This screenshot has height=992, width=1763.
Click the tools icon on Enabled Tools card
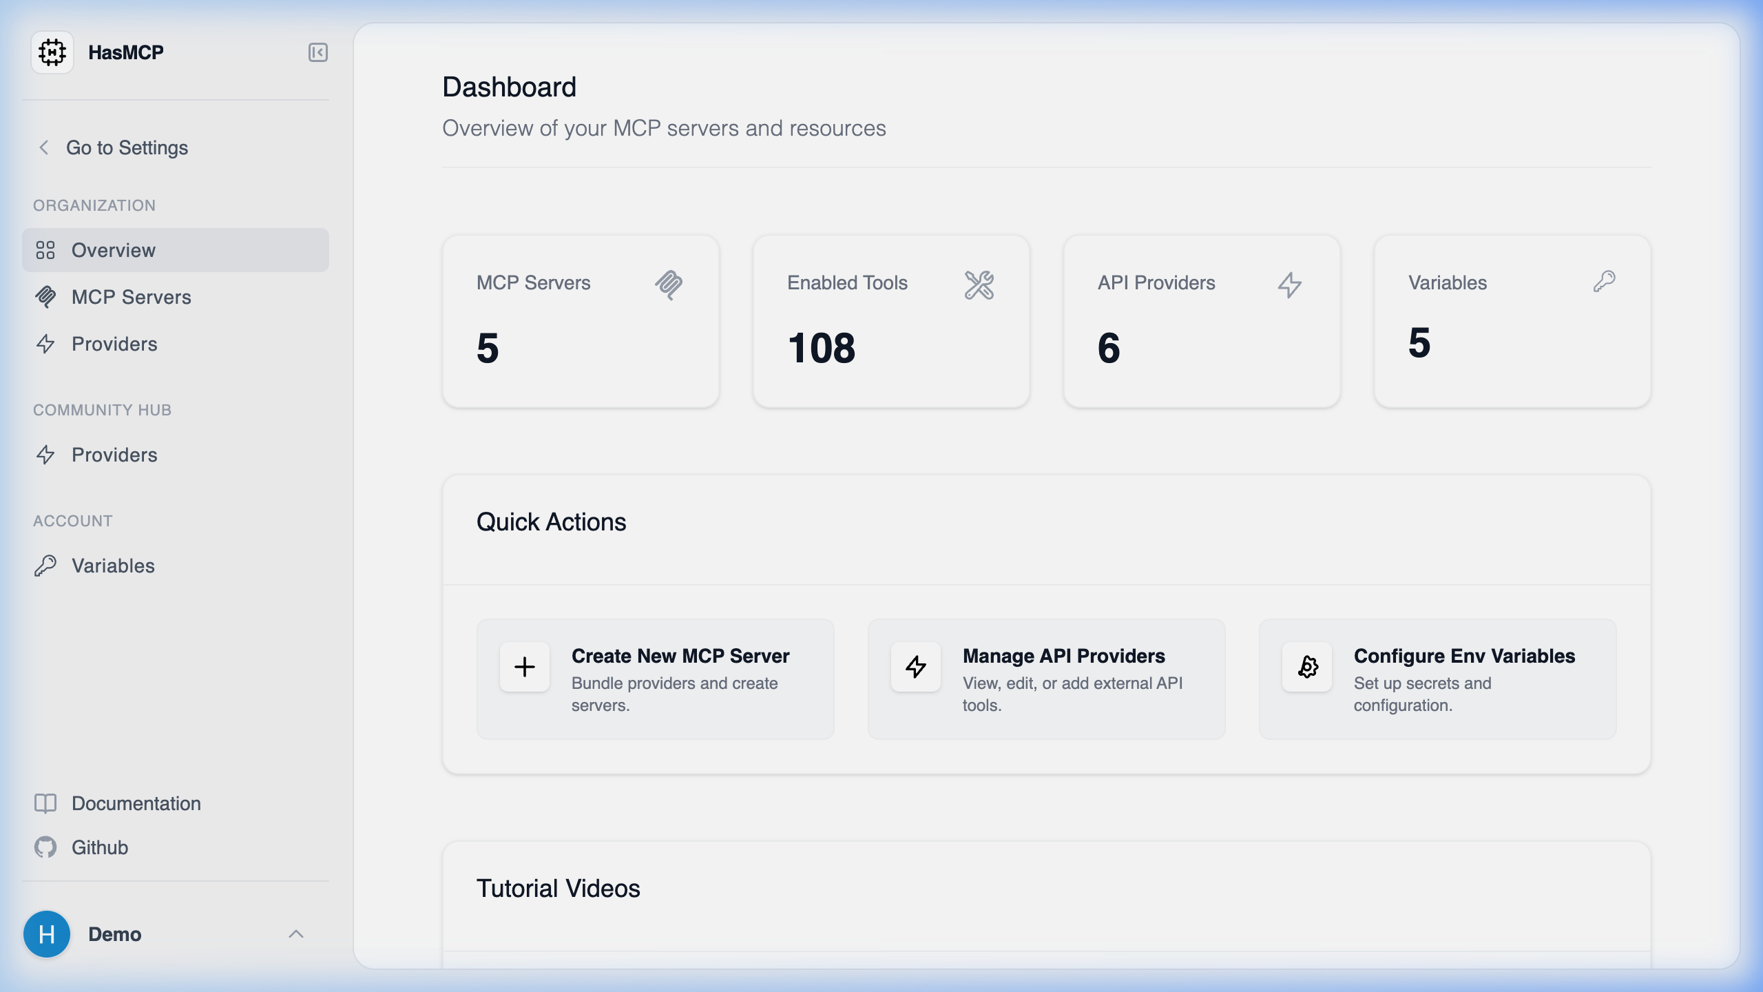pos(979,285)
